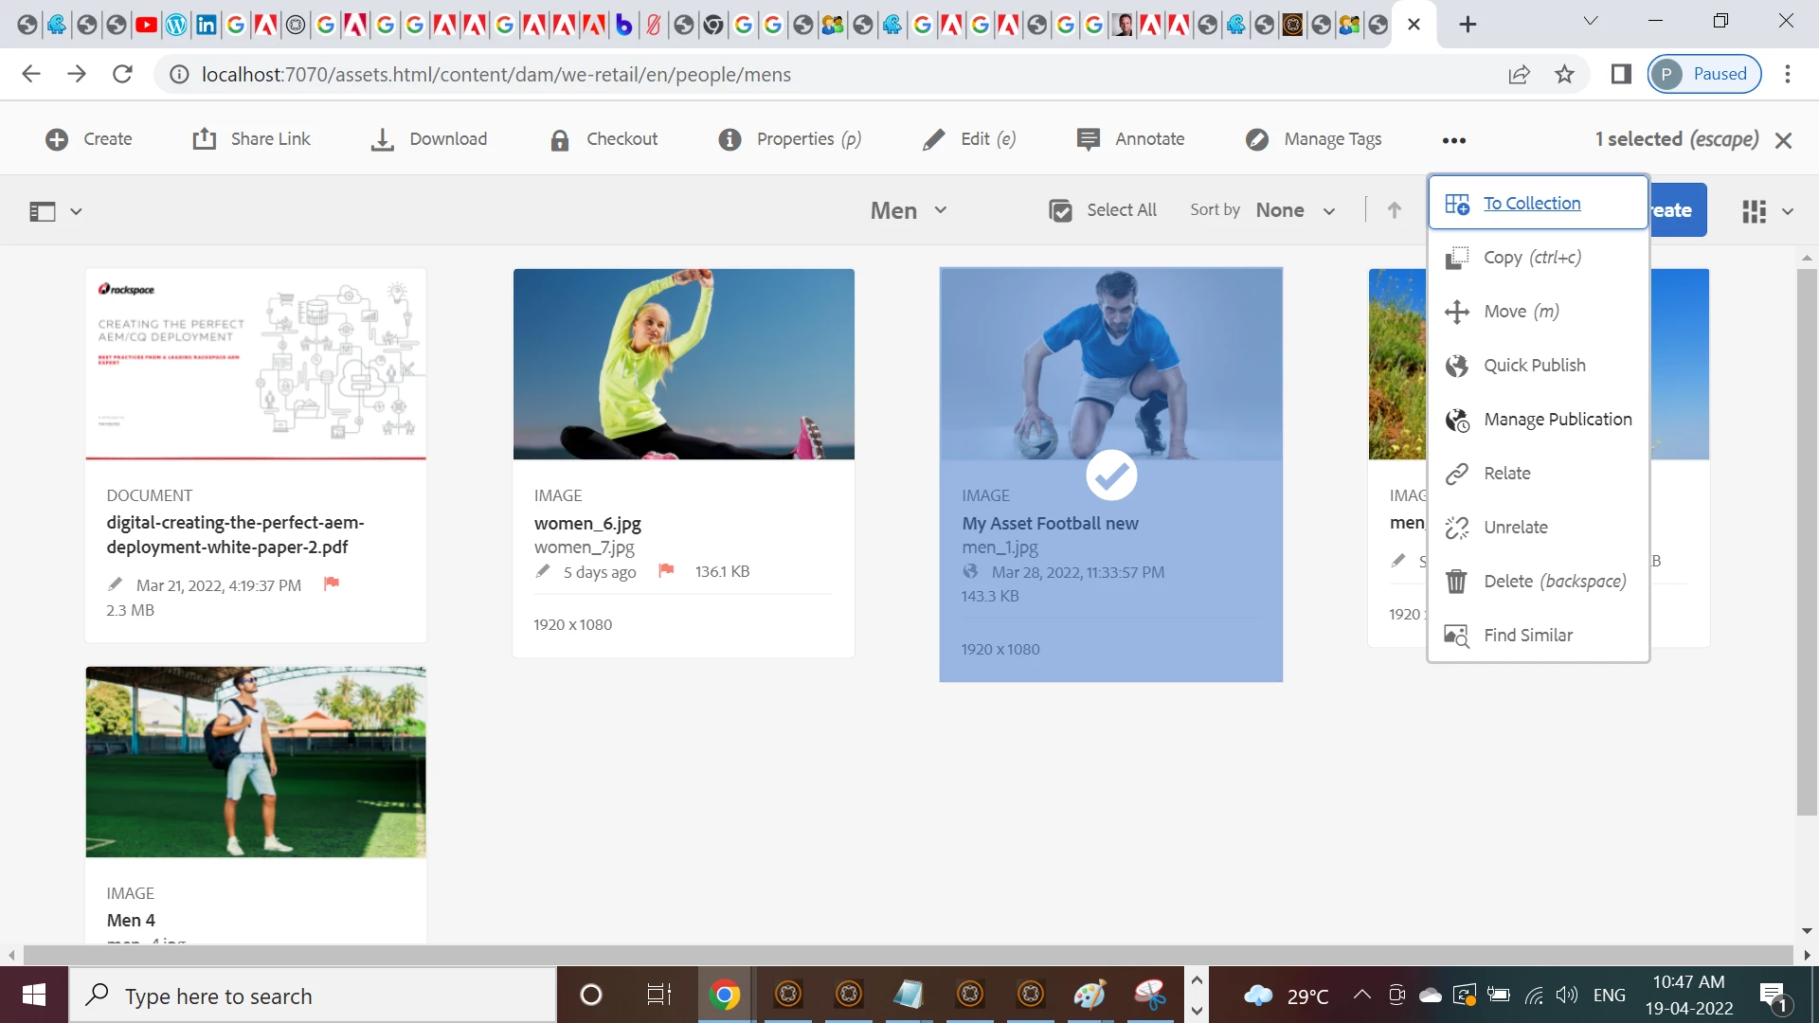The height and width of the screenshot is (1023, 1819).
Task: Choose Quick Publish from the menu
Action: pos(1534,366)
